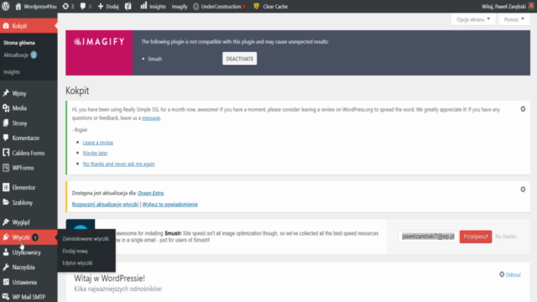Go to Strona główna submenu
The height and width of the screenshot is (302, 537).
click(x=19, y=43)
